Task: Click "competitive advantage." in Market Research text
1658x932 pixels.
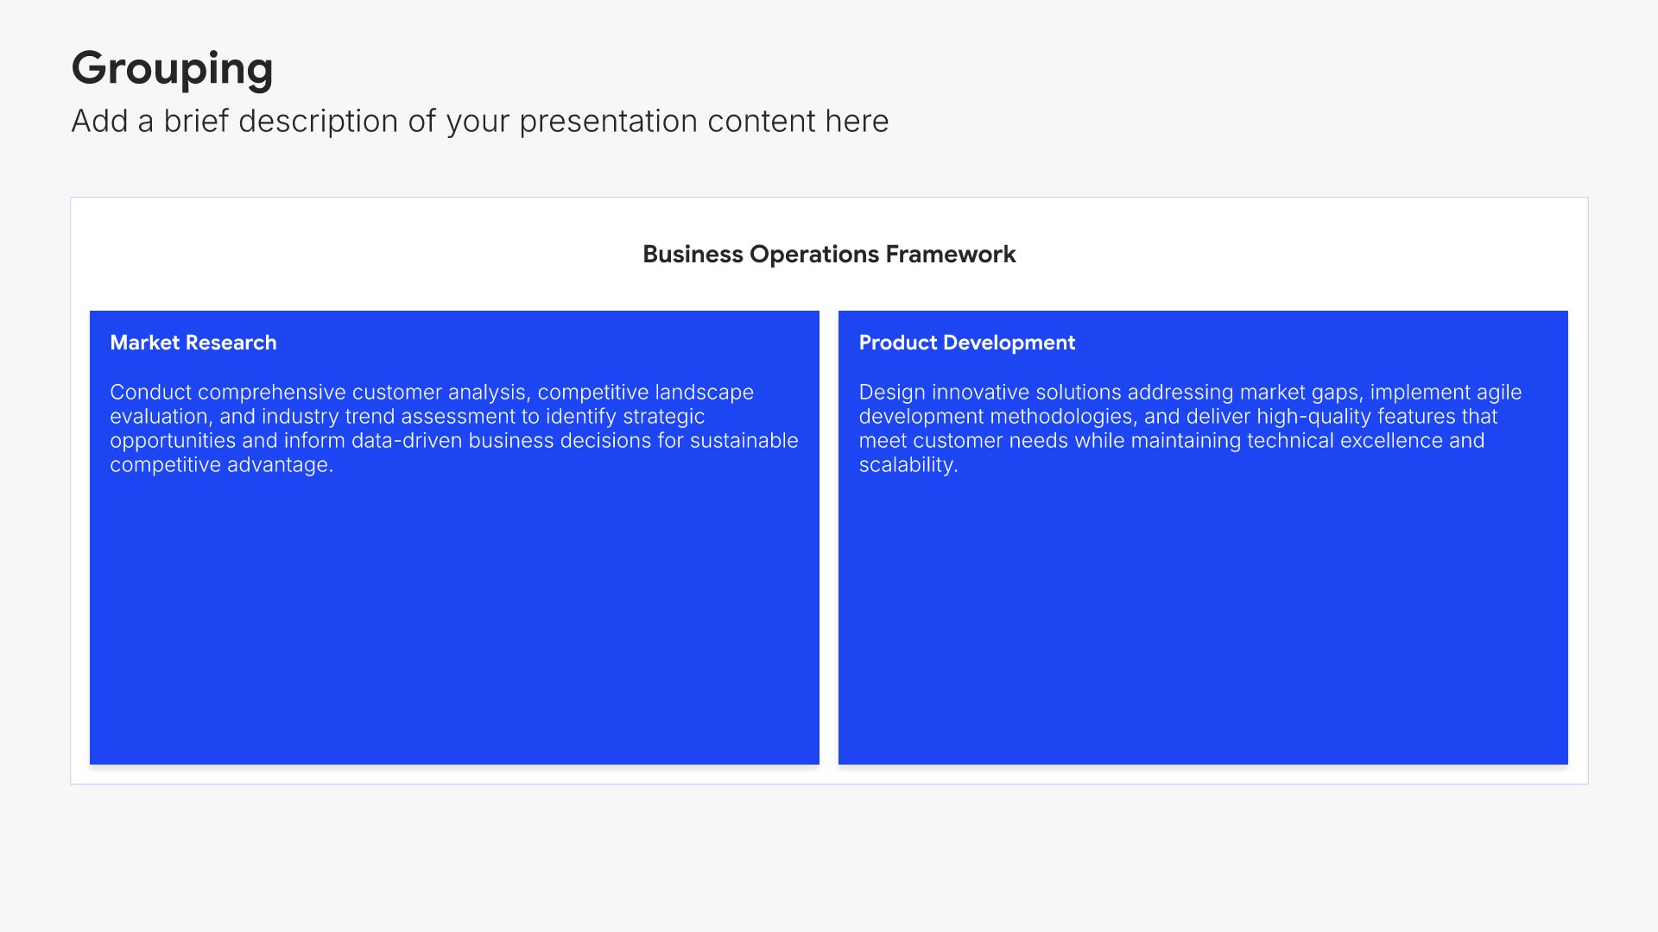Action: point(221,465)
